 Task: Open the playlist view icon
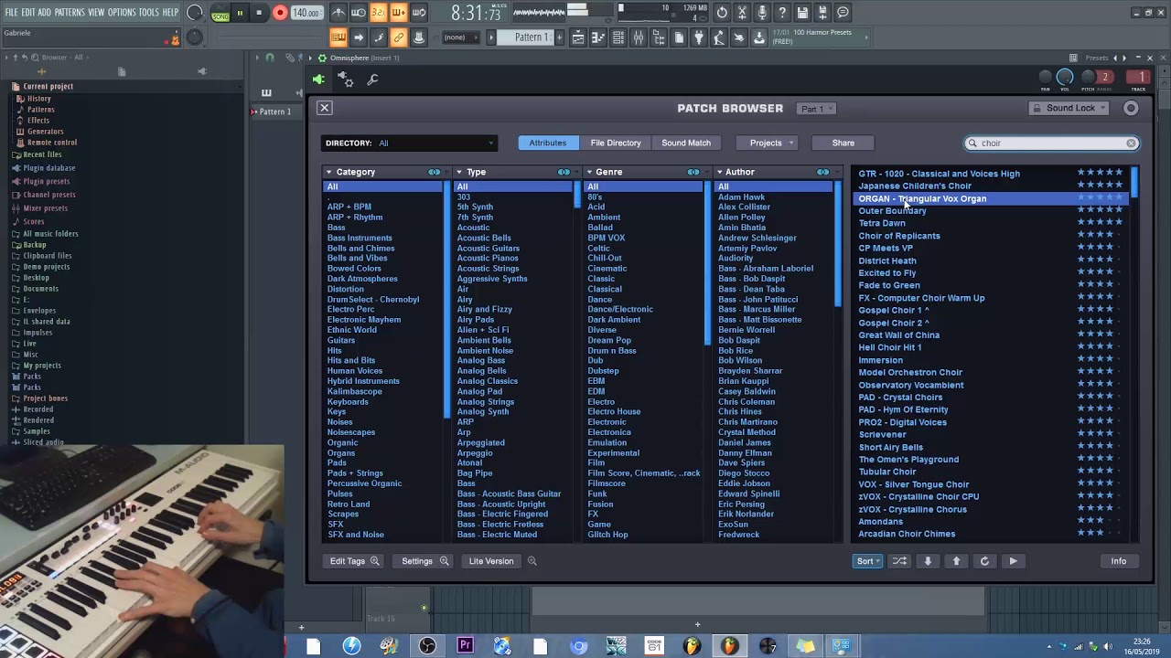click(578, 37)
